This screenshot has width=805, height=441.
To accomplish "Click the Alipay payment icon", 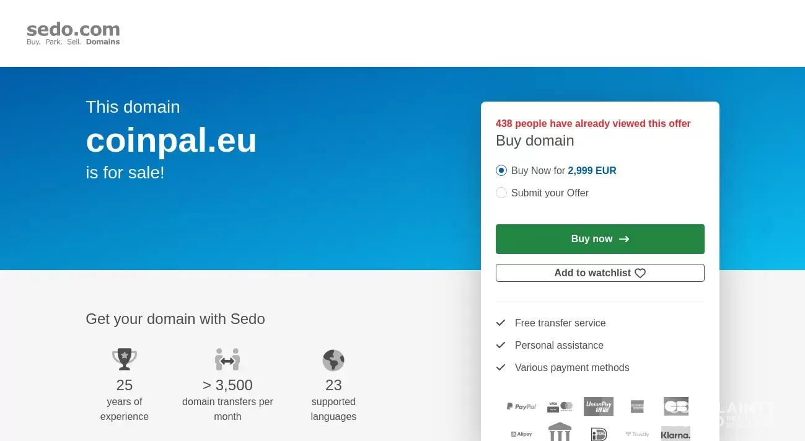I will tap(521, 434).
